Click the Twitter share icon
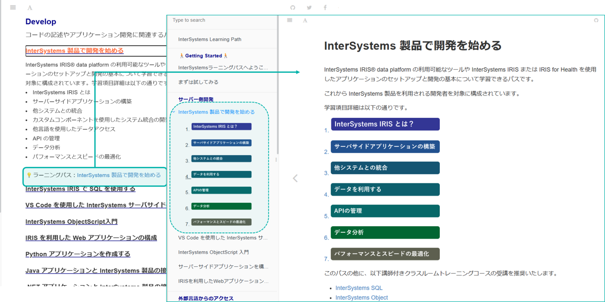Image resolution: width=605 pixels, height=302 pixels. tap(309, 8)
